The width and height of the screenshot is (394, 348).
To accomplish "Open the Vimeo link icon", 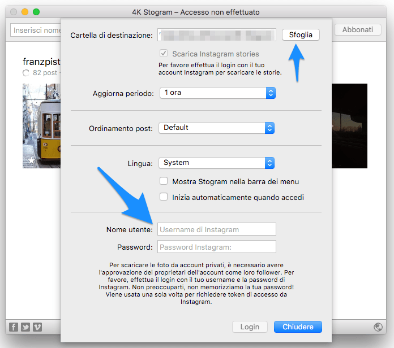I will click(x=37, y=327).
